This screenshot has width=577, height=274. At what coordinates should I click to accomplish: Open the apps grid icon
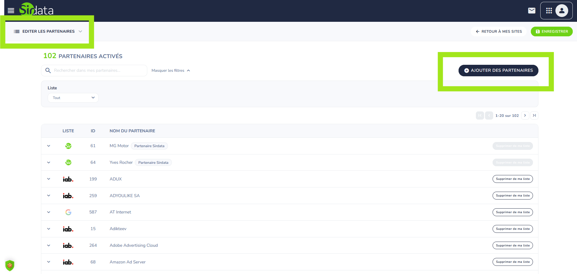coord(549,11)
